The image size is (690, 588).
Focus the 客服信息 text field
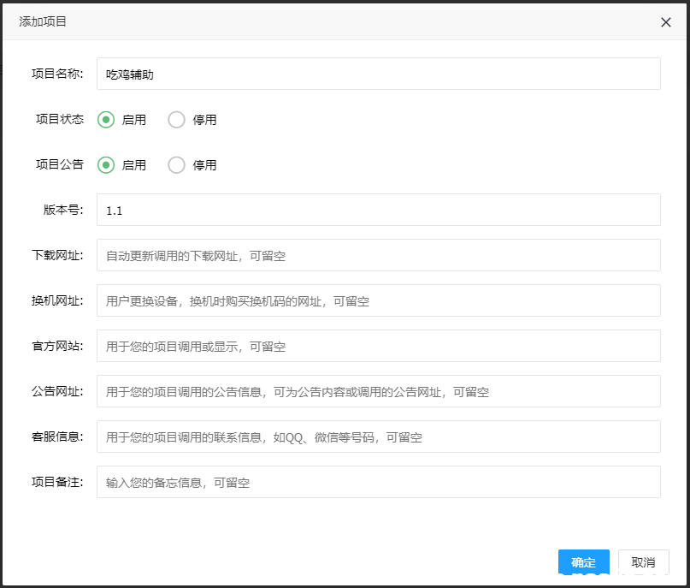coord(378,437)
